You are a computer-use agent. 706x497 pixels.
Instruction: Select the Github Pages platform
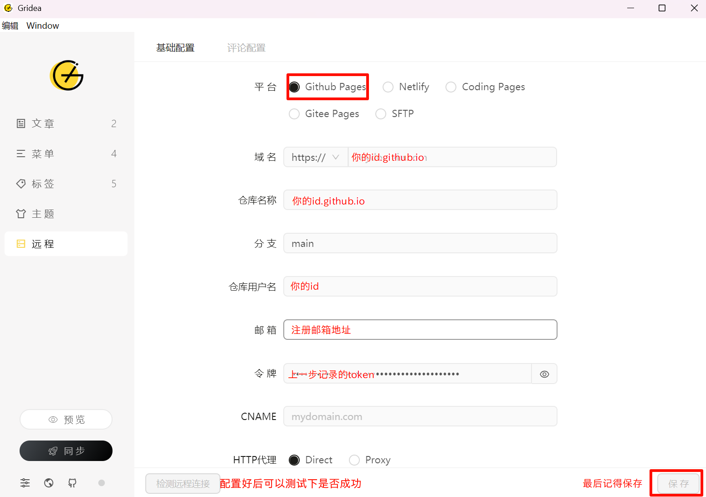coord(327,87)
